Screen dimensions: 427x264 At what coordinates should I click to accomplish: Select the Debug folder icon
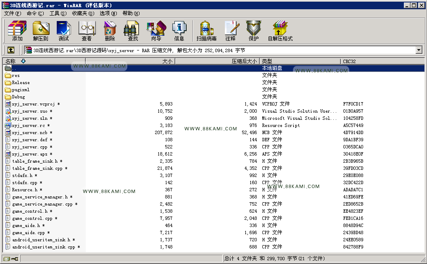click(8, 97)
